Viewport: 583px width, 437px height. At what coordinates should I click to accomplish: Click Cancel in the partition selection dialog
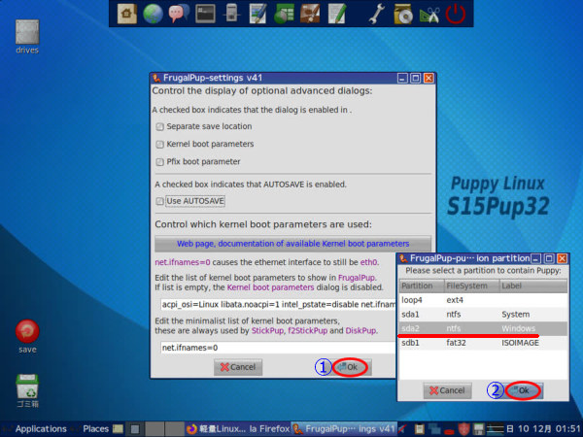coord(447,390)
